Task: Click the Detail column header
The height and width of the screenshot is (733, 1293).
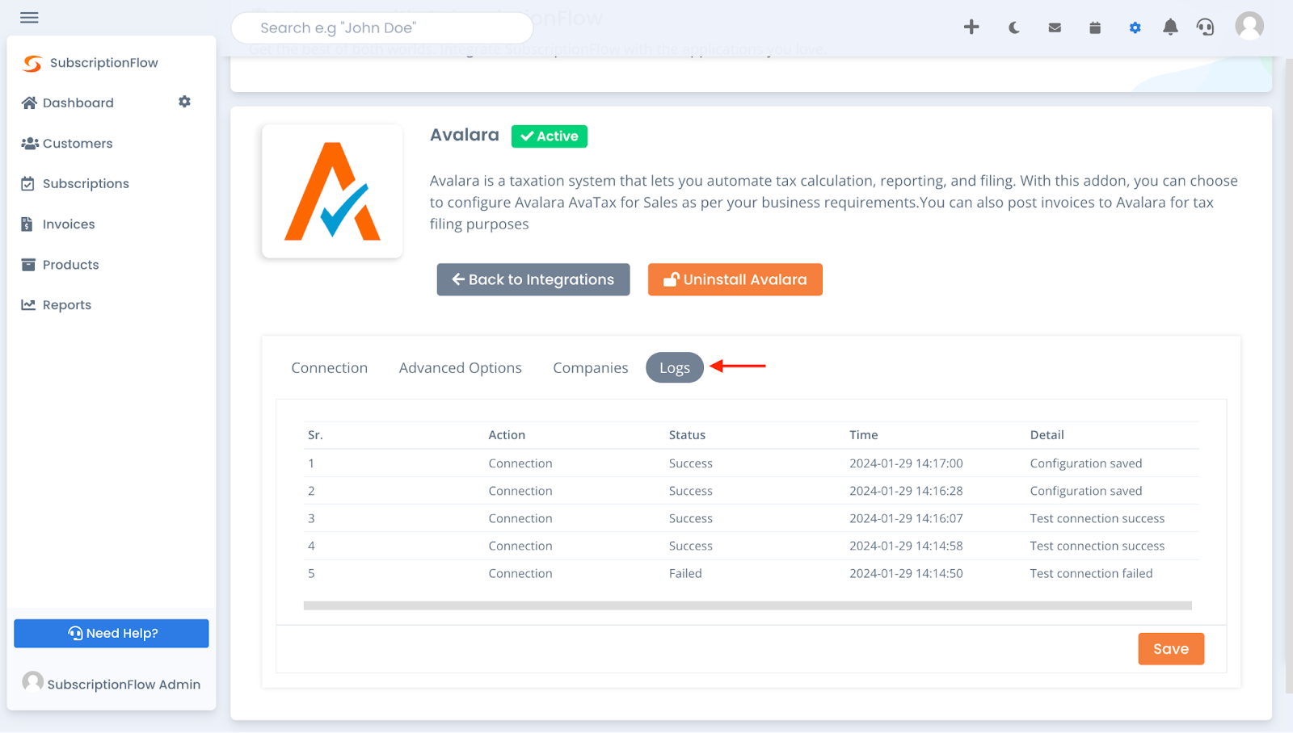Action: click(x=1047, y=434)
